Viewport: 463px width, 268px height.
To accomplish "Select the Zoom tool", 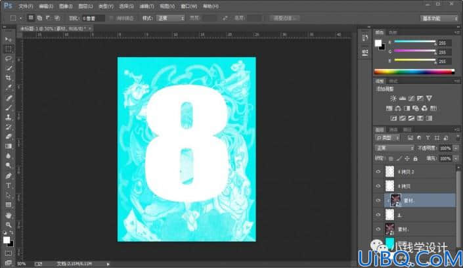I will [x=9, y=225].
